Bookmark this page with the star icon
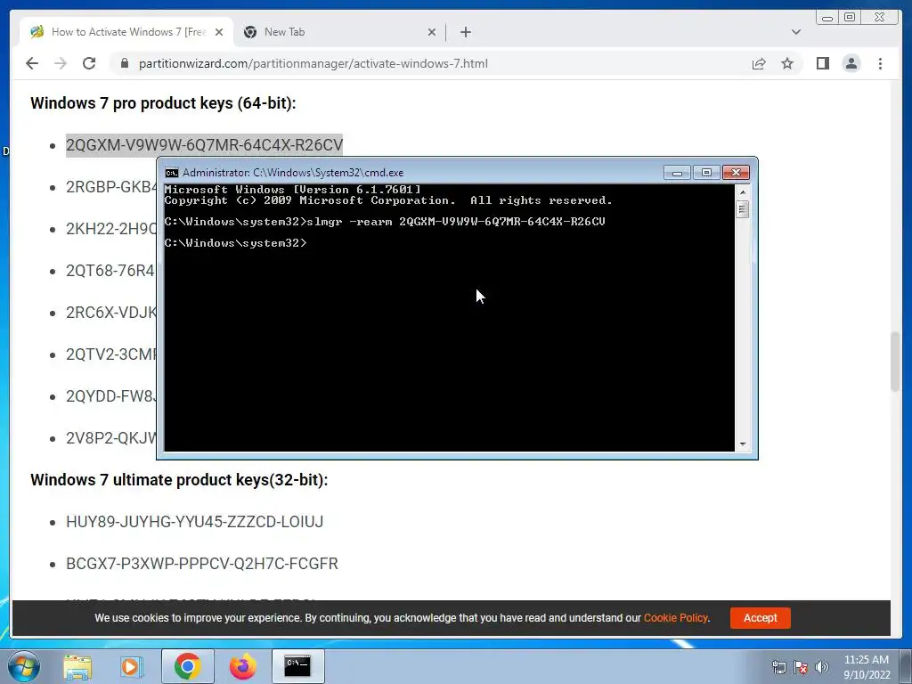 pyautogui.click(x=787, y=63)
